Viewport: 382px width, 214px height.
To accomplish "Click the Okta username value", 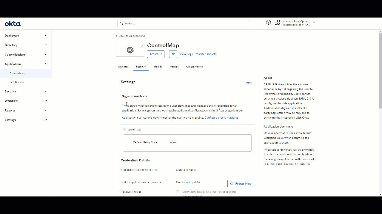I will (x=186, y=170).
